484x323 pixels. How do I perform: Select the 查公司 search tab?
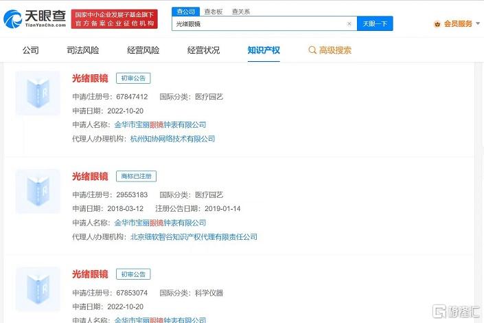(x=186, y=12)
